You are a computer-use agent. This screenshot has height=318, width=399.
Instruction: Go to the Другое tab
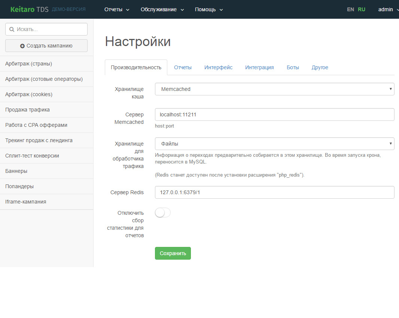[320, 67]
